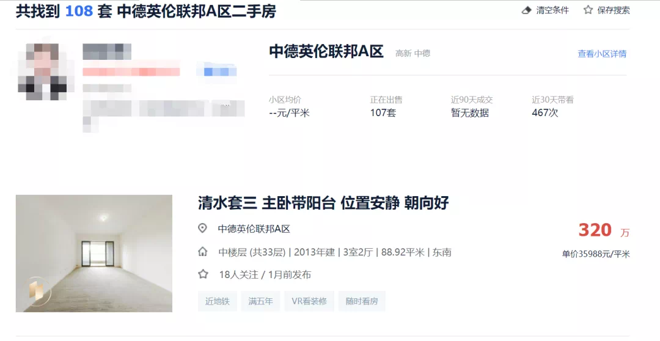Image resolution: width=660 pixels, height=341 pixels.
Task: Clear all filters with 清空条件
Action: (x=552, y=10)
